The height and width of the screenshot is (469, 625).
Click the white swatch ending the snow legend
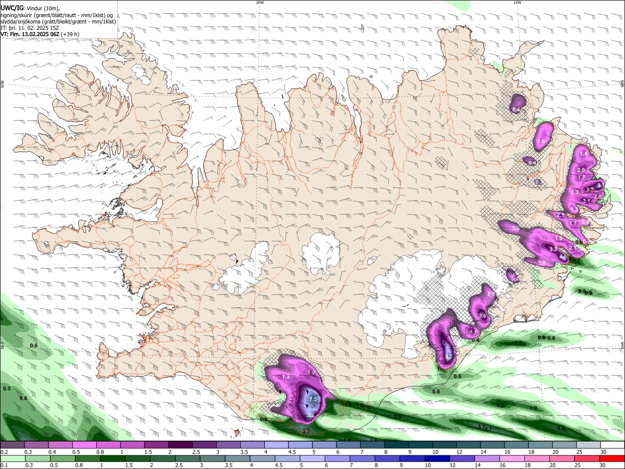coord(613,445)
